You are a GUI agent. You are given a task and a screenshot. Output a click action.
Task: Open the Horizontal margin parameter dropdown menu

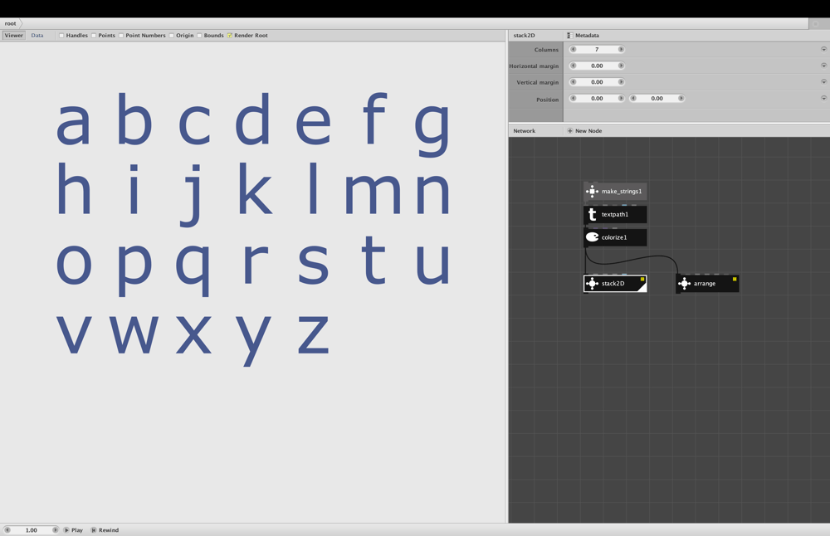pos(823,66)
